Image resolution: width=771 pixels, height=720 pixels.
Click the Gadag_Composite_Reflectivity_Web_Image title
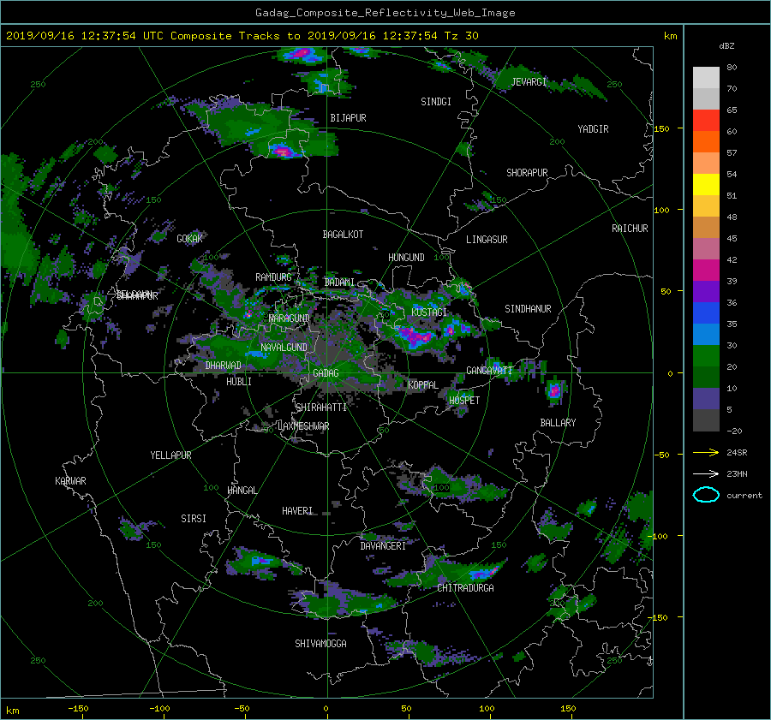point(385,13)
